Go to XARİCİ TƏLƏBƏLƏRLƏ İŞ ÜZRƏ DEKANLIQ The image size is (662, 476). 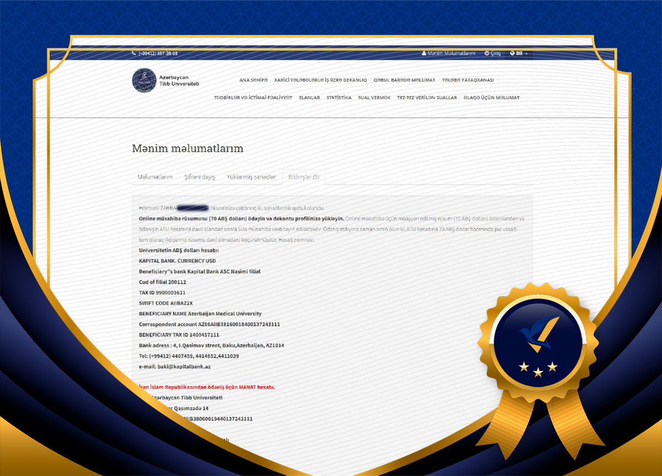tap(320, 80)
